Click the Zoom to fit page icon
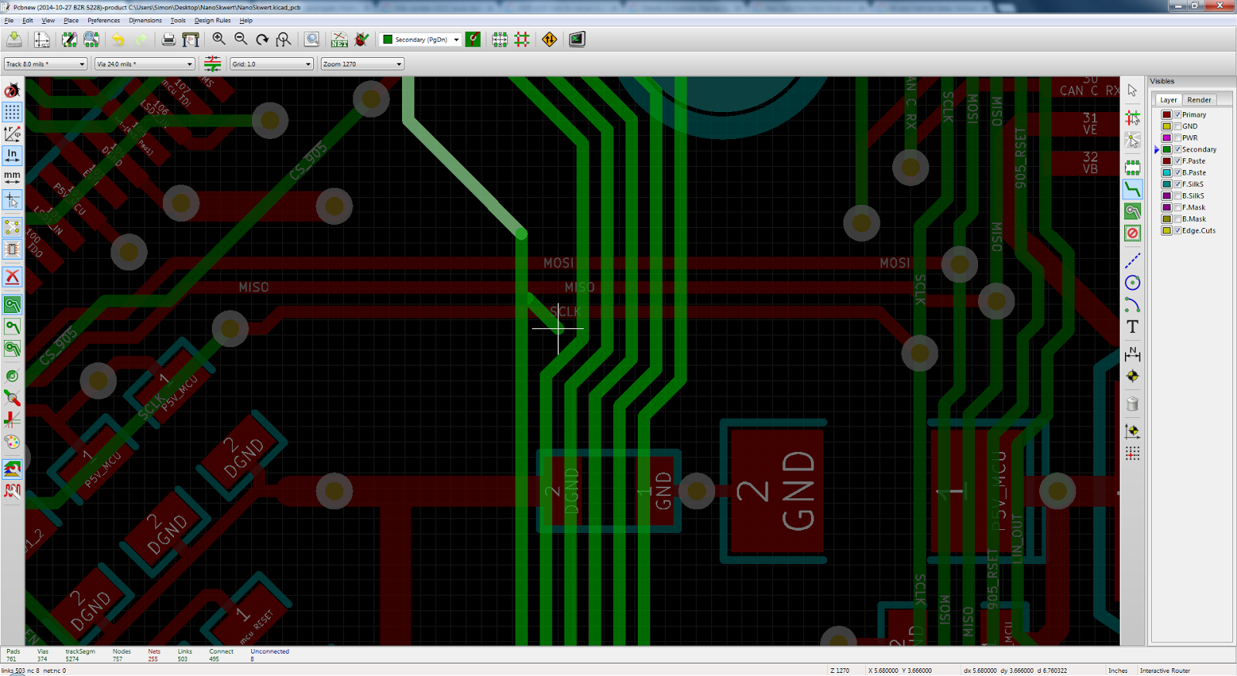The width and height of the screenshot is (1237, 676). pyautogui.click(x=284, y=39)
